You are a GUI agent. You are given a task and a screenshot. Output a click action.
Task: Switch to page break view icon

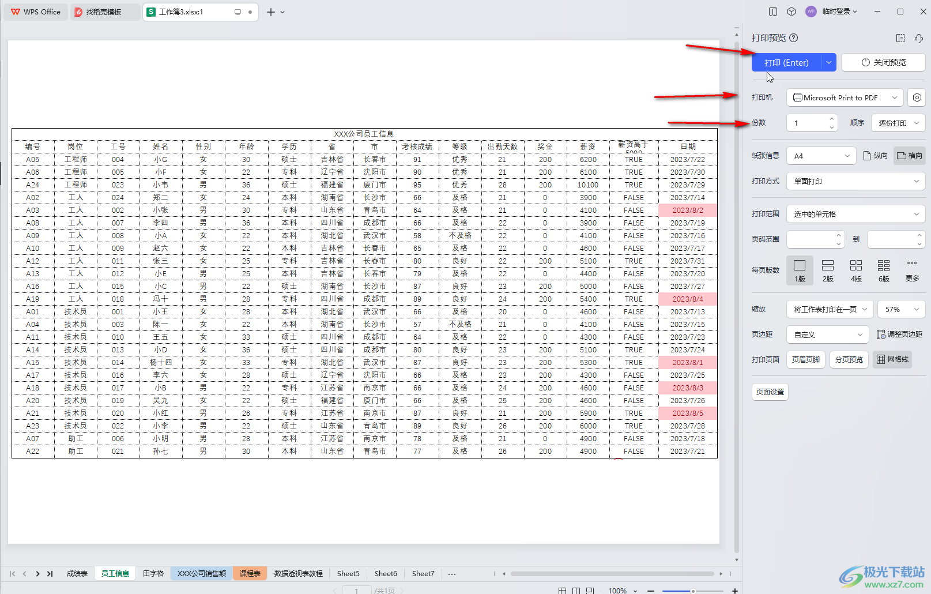click(576, 591)
